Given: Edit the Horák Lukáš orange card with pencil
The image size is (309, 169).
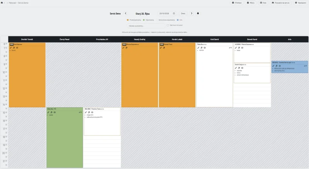Looking at the screenshot, I should pyautogui.click(x=161, y=48).
